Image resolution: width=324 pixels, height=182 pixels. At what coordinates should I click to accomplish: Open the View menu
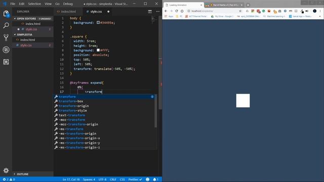coord(48,4)
